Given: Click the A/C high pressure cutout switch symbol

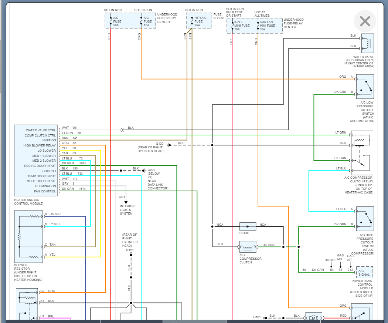Looking at the screenshot, I should (x=365, y=219).
